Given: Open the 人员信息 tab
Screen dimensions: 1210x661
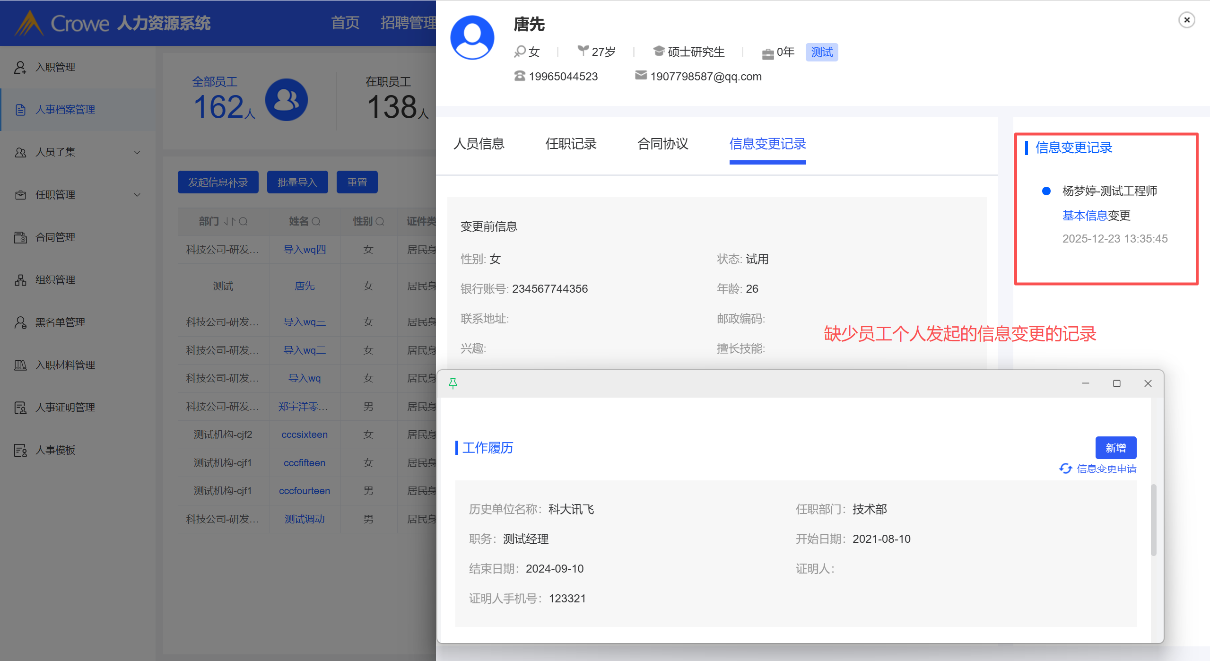Looking at the screenshot, I should point(479,144).
